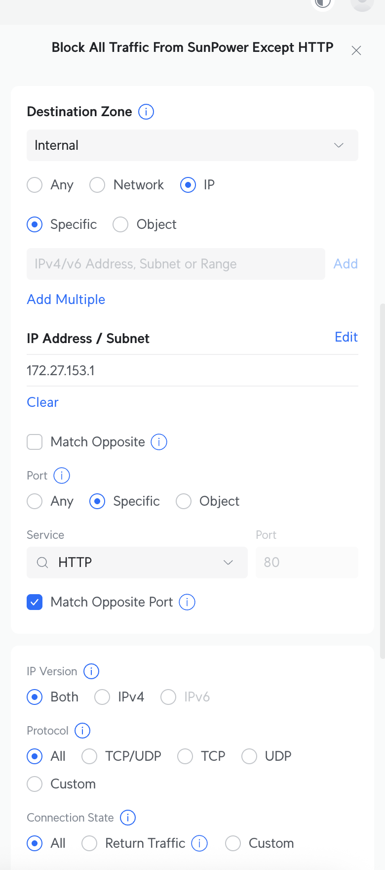Click info icon next to Match Opposite
Image resolution: width=385 pixels, height=870 pixels.
coord(159,442)
